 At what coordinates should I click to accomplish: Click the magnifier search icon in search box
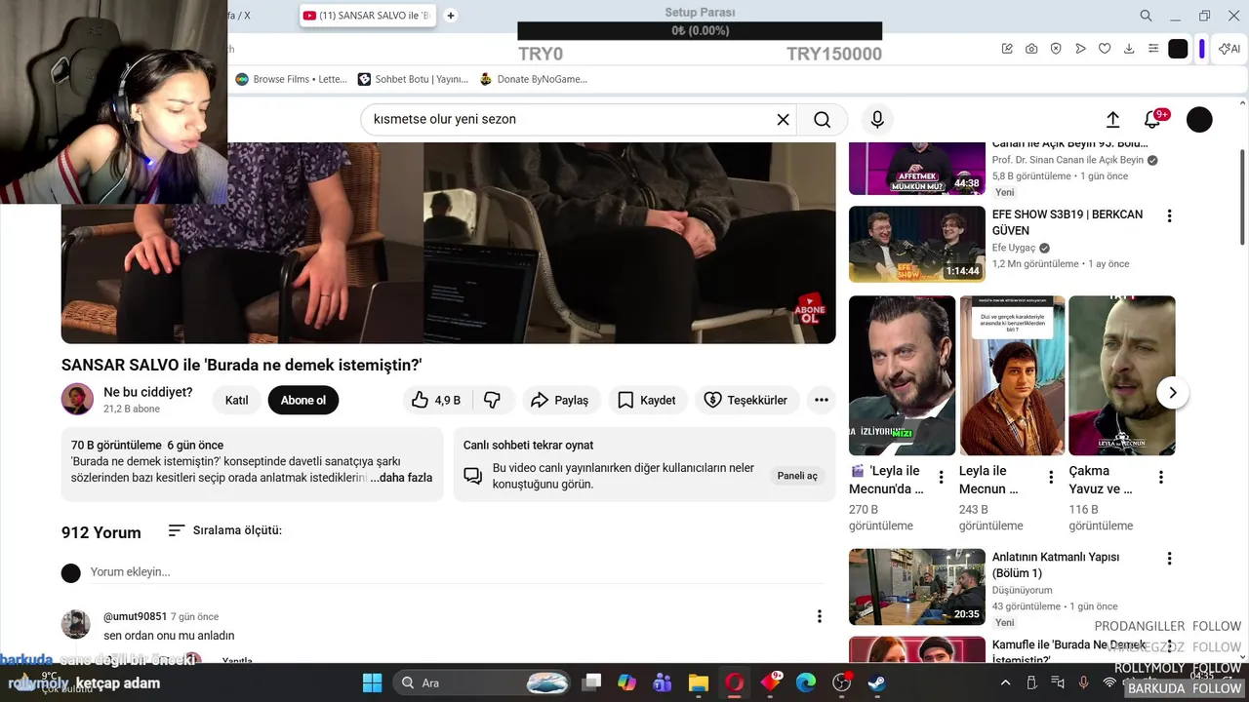click(823, 119)
